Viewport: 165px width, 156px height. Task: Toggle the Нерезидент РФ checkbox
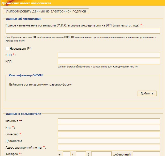7,49
